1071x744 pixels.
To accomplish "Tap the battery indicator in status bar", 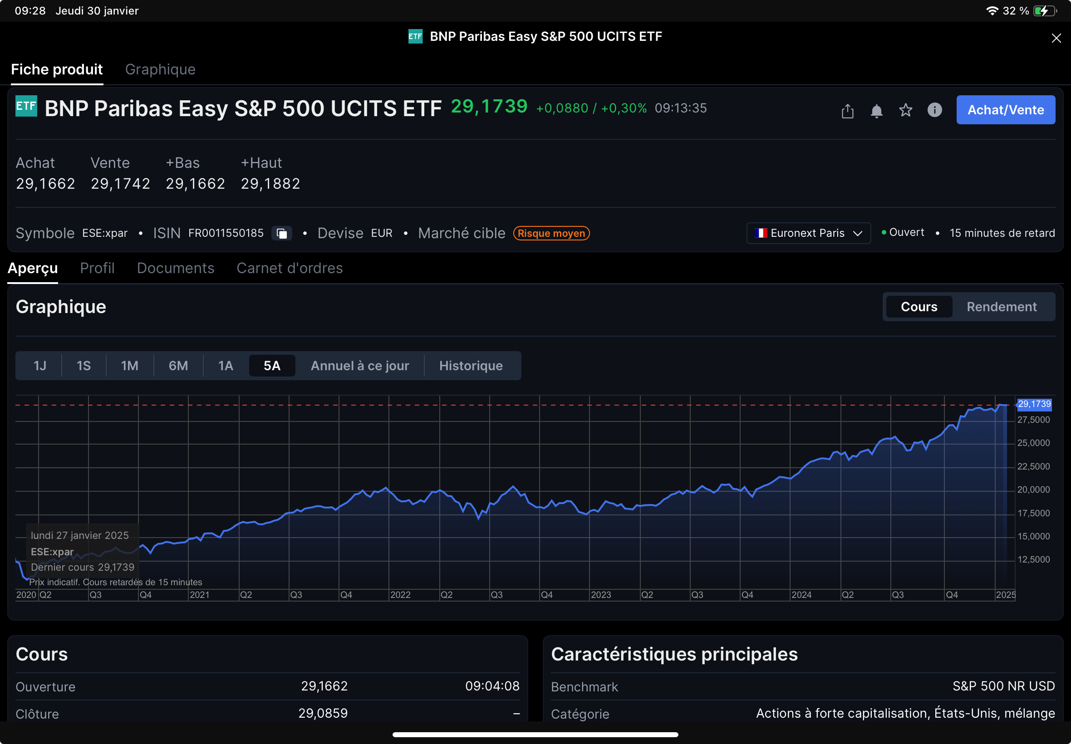I will coord(1045,11).
